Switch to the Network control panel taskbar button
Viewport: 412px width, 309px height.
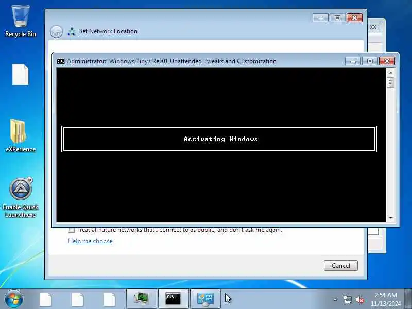click(205, 299)
